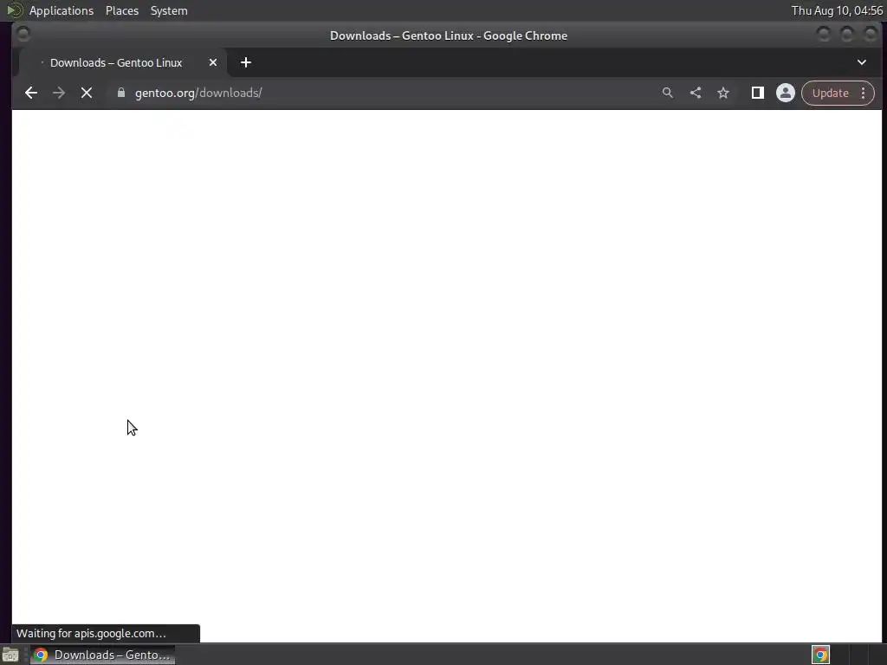The image size is (887, 665).
Task: Toggle the Chrome side panel
Action: point(757,93)
